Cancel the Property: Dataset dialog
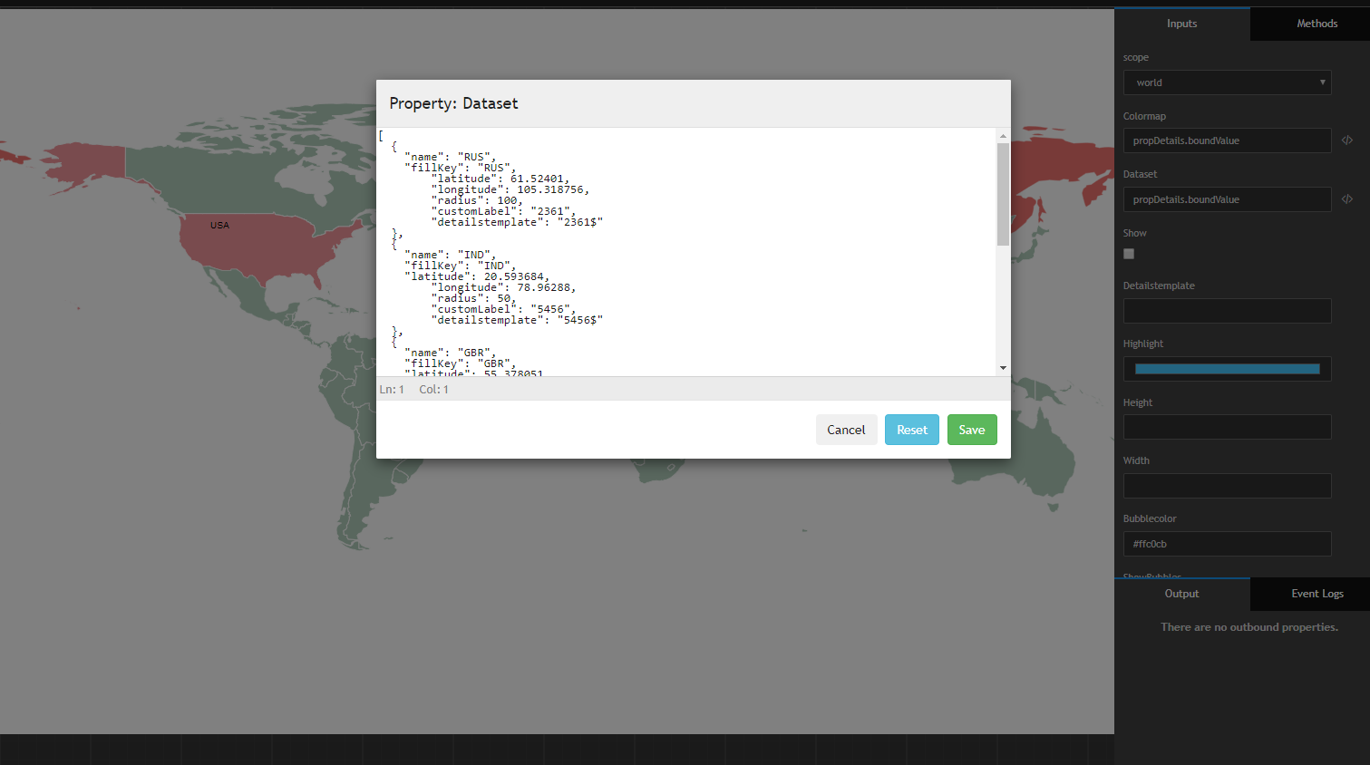The height and width of the screenshot is (765, 1370). coord(846,430)
